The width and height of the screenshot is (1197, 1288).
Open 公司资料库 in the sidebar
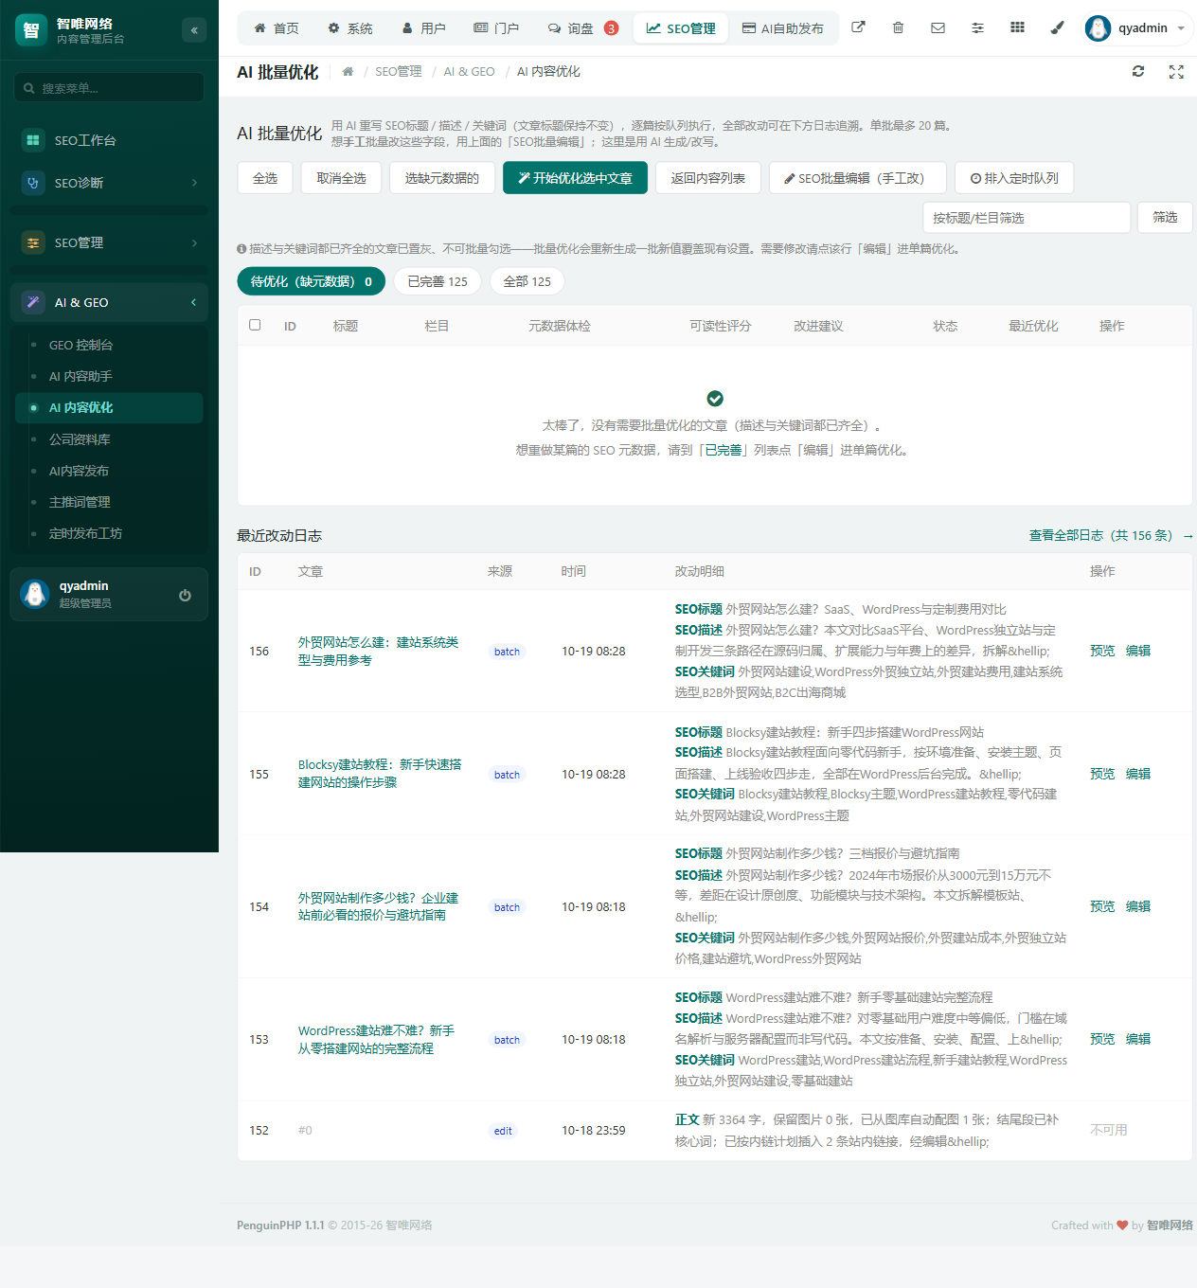point(110,439)
